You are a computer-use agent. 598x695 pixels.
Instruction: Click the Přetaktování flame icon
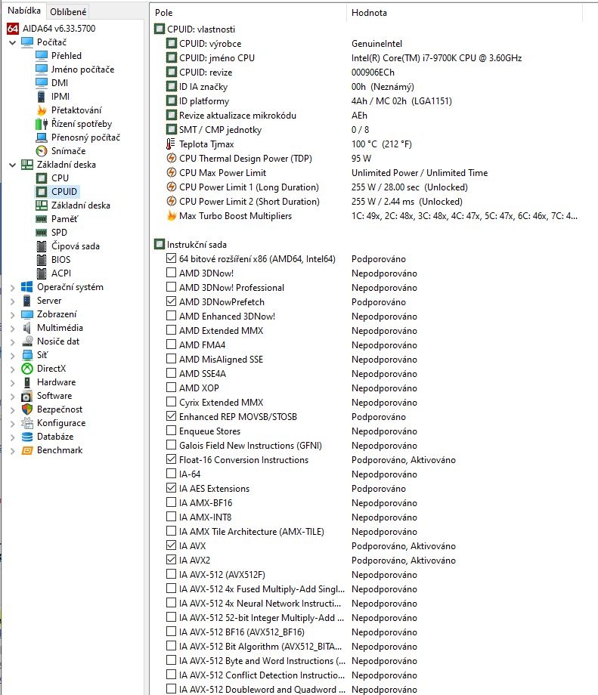42,110
